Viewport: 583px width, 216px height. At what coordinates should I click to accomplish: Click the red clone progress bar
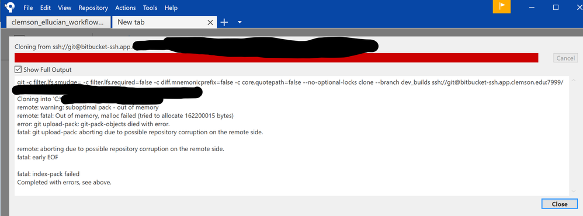click(276, 58)
